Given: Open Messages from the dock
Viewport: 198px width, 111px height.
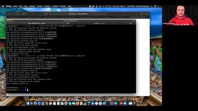Looking at the screenshot, I should tap(70, 104).
